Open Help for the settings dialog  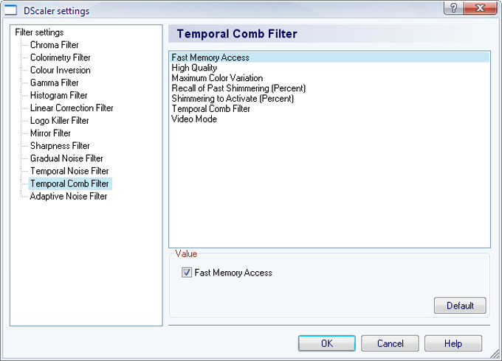[x=453, y=343]
